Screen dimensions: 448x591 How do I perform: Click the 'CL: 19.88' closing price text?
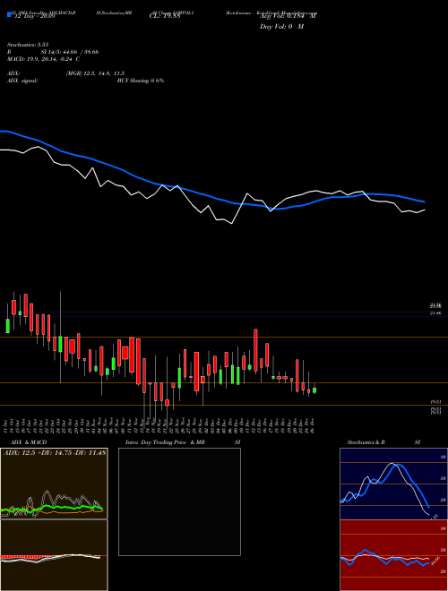pyautogui.click(x=165, y=16)
